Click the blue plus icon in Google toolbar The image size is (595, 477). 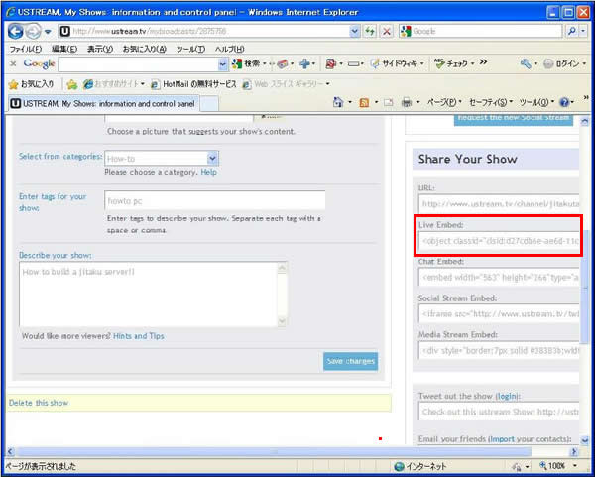304,63
